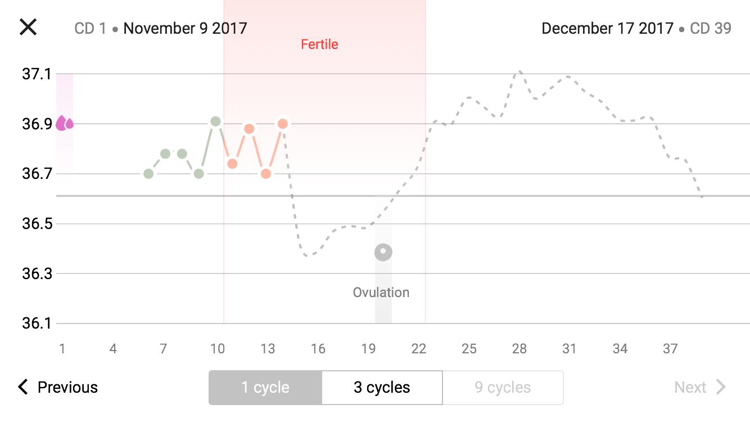The width and height of the screenshot is (750, 422).
Task: Click the green temperature point on day 10
Action: point(215,122)
